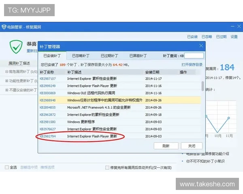Click the patch list vertical scrollbar thumb
Image resolution: width=243 pixels, height=194 pixels.
pyautogui.click(x=202, y=86)
